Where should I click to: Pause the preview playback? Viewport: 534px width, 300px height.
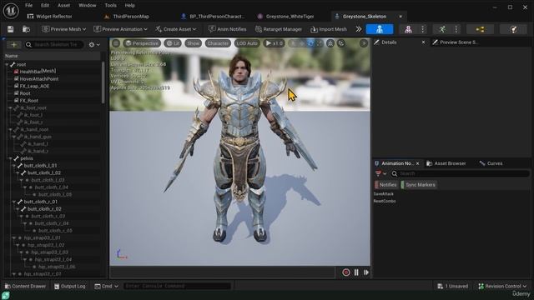(356, 272)
